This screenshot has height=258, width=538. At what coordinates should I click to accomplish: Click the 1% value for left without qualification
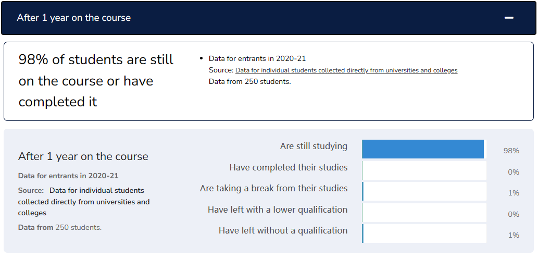tap(514, 235)
